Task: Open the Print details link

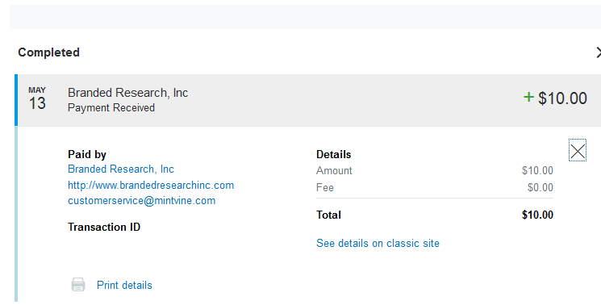Action: [x=124, y=285]
